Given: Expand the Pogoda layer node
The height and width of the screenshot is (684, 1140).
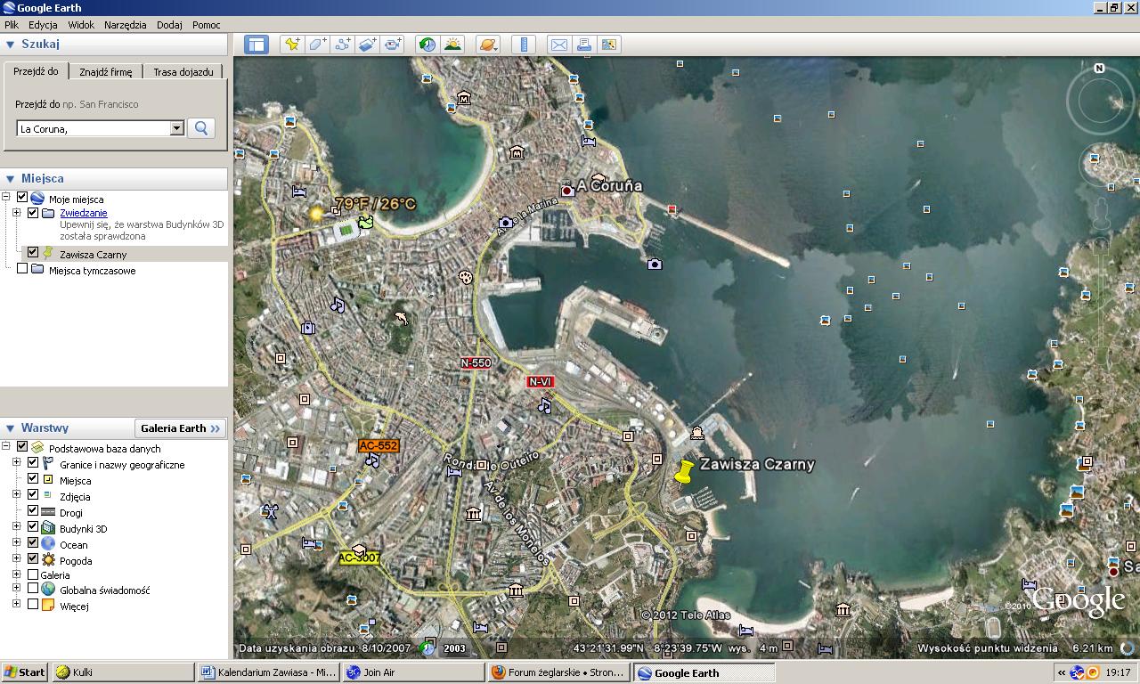Looking at the screenshot, I should 16,559.
